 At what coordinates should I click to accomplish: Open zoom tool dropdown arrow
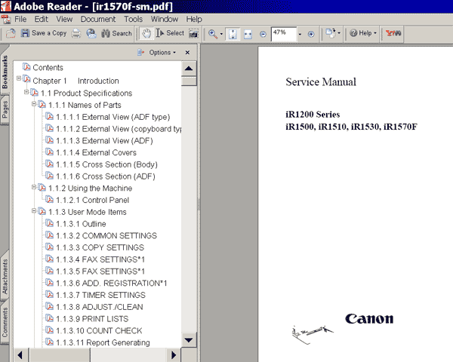(221, 34)
